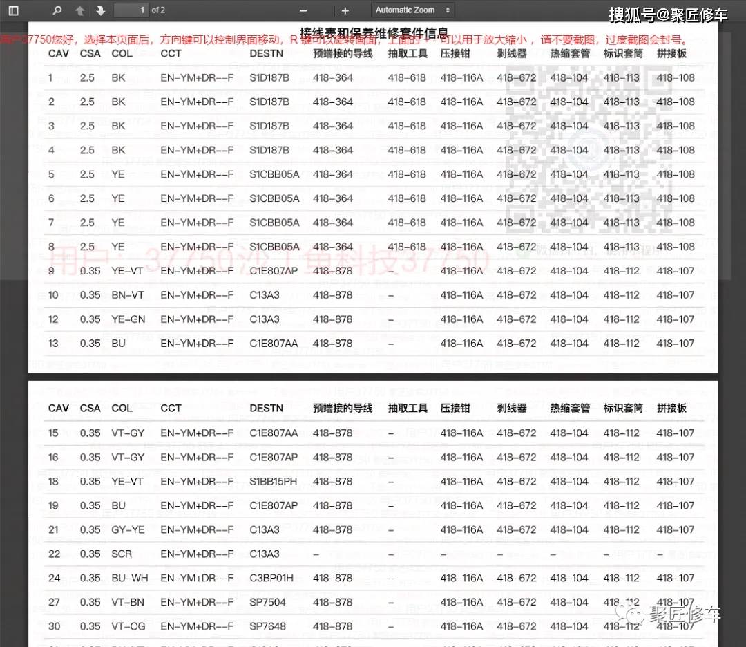
Task: Zoom in with the plus button
Action: (x=345, y=10)
